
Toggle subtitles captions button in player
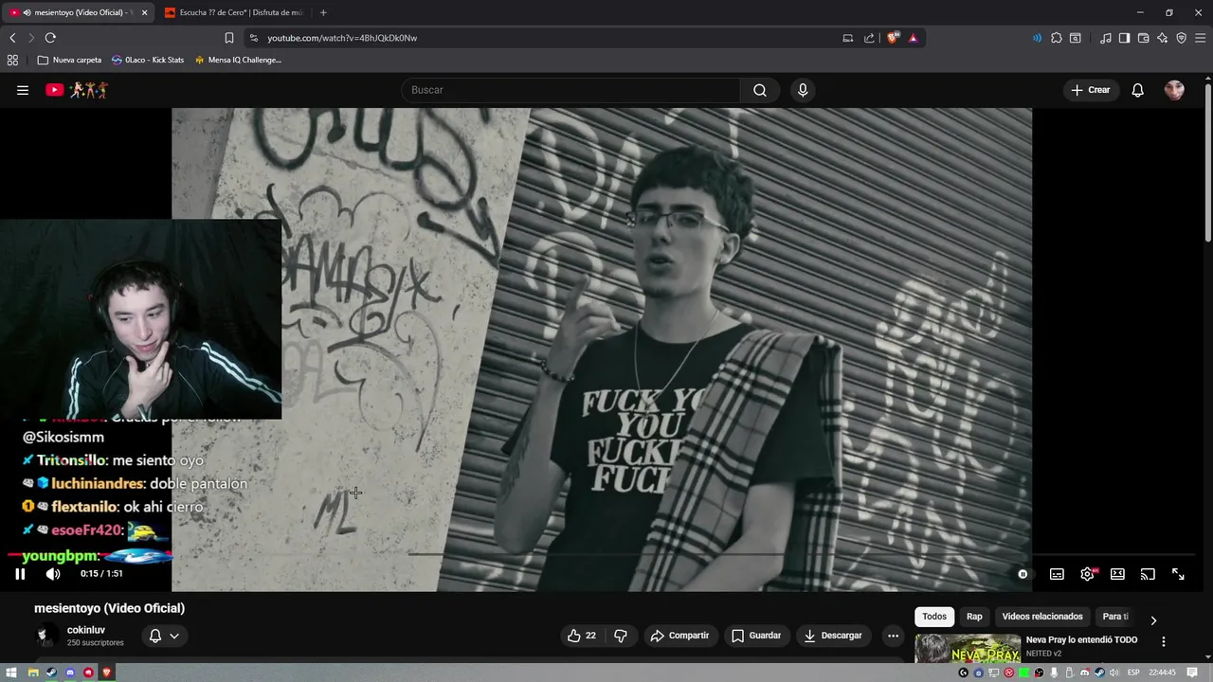click(x=1057, y=574)
